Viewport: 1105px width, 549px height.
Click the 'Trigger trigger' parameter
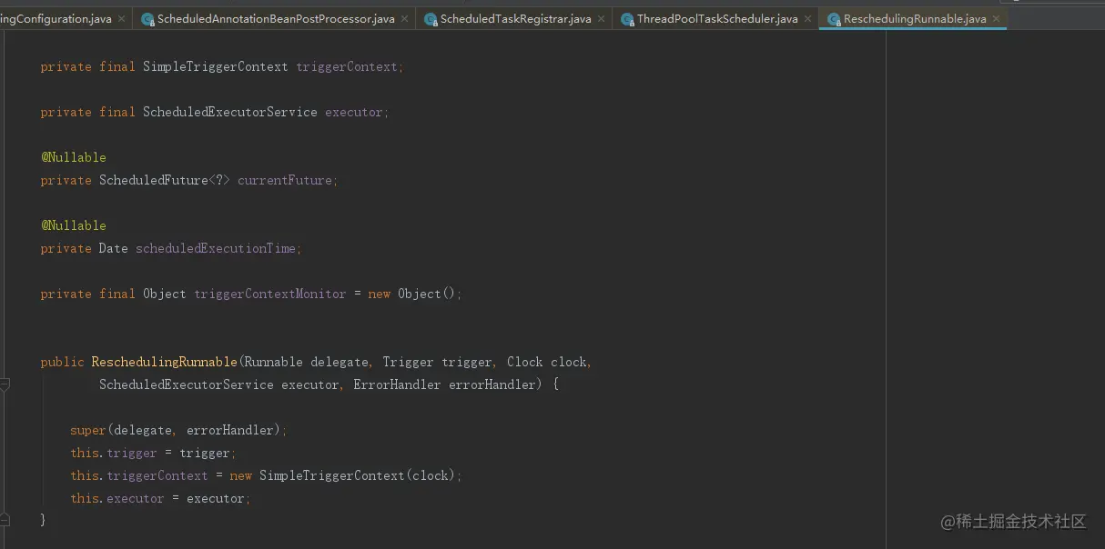pos(438,362)
